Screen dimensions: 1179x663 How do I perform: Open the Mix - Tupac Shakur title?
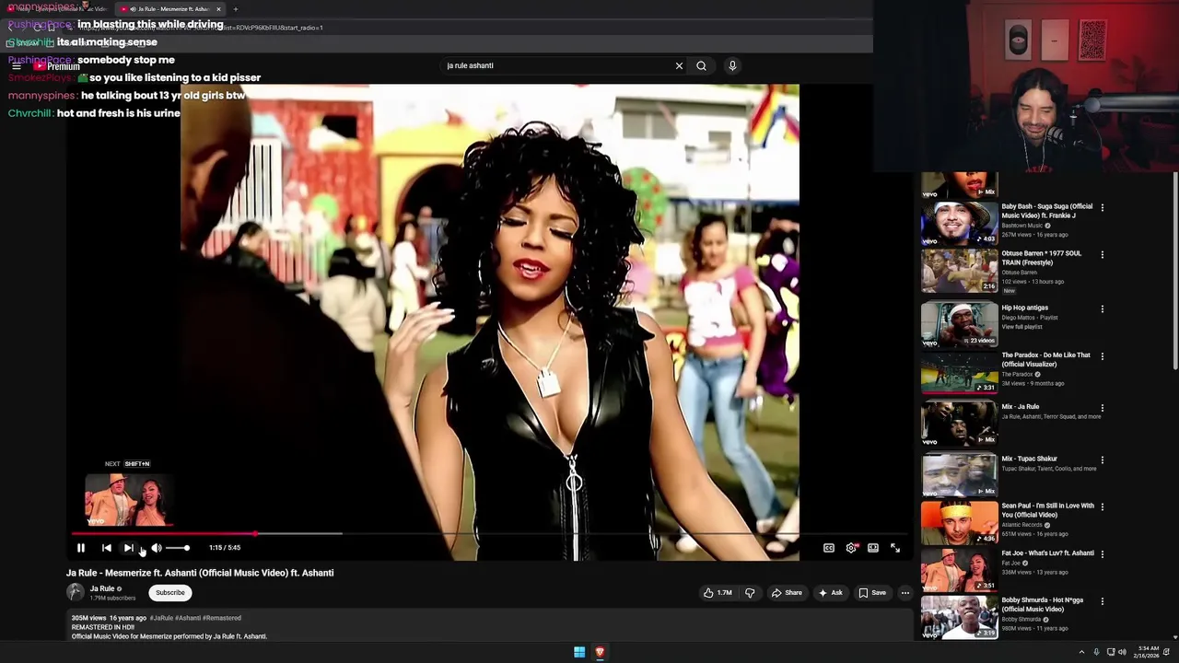[1029, 459]
